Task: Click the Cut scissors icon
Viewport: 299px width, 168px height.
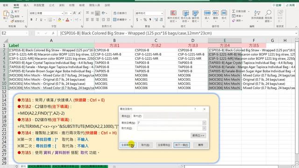Action: pyautogui.click(x=13, y=12)
